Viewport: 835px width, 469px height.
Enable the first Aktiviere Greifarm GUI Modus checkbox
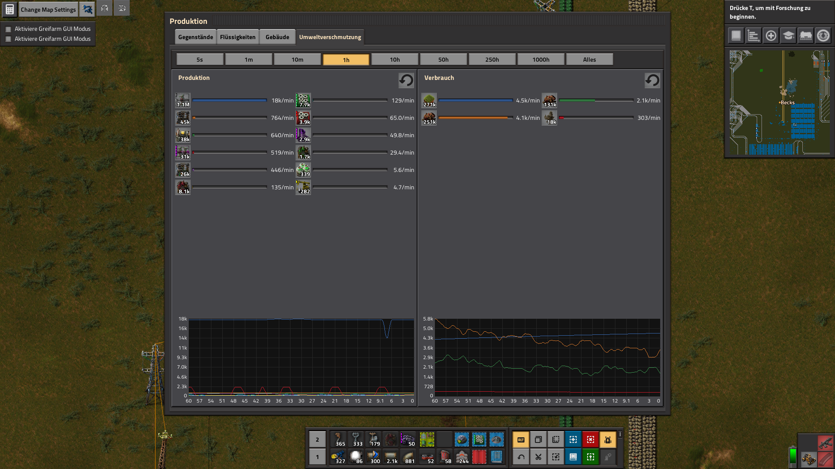(8, 29)
